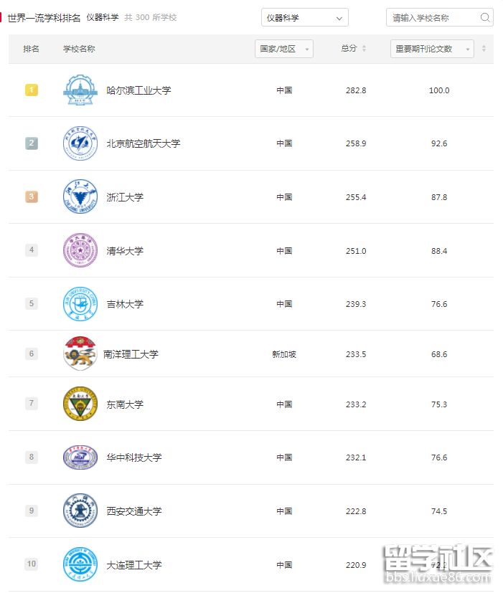503x593 pixels.
Task: Click the search magnifier icon
Action: pyautogui.click(x=485, y=18)
